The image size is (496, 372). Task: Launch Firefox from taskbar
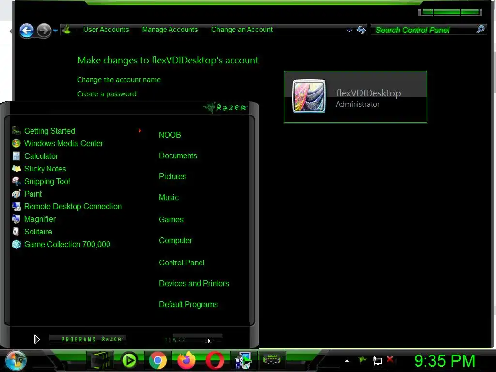click(186, 360)
